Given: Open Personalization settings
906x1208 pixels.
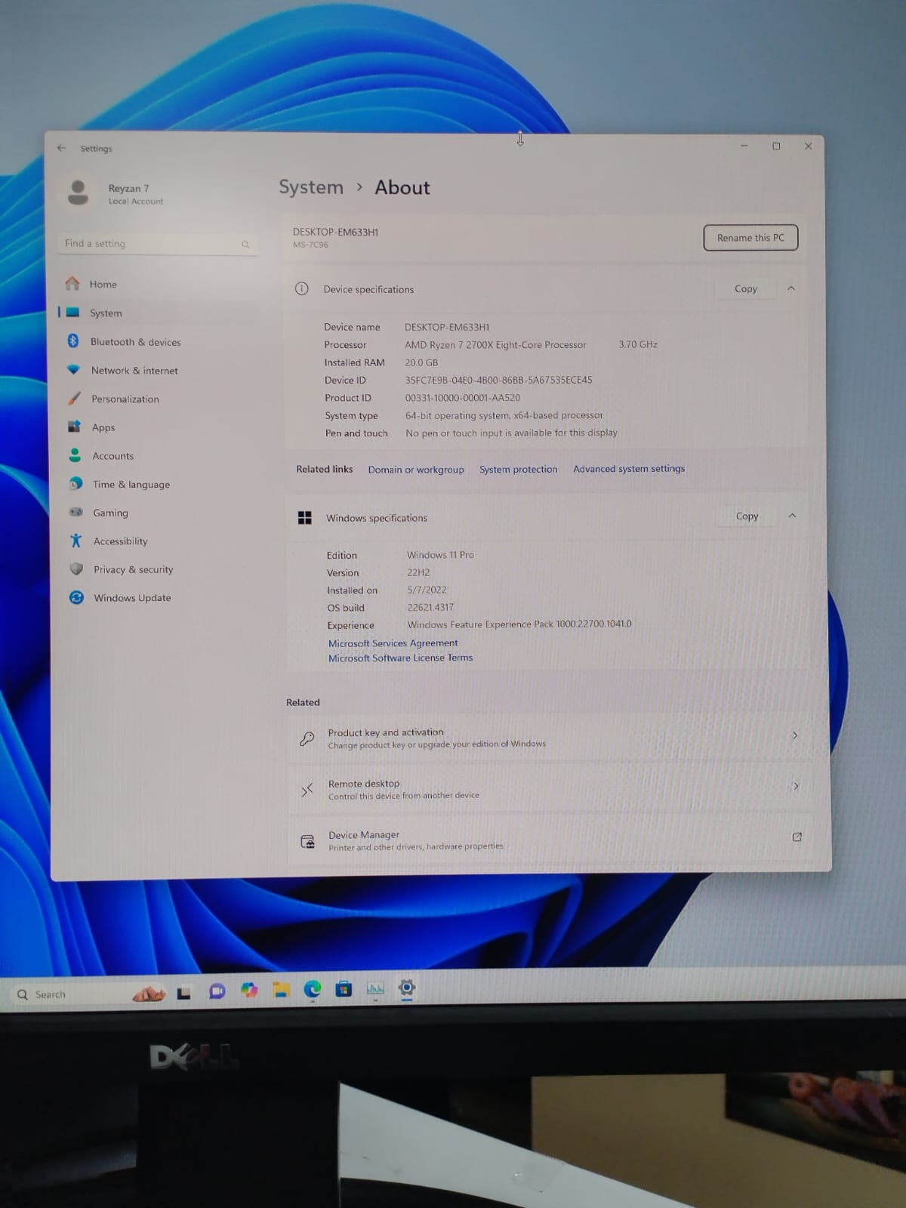Looking at the screenshot, I should (x=160, y=399).
